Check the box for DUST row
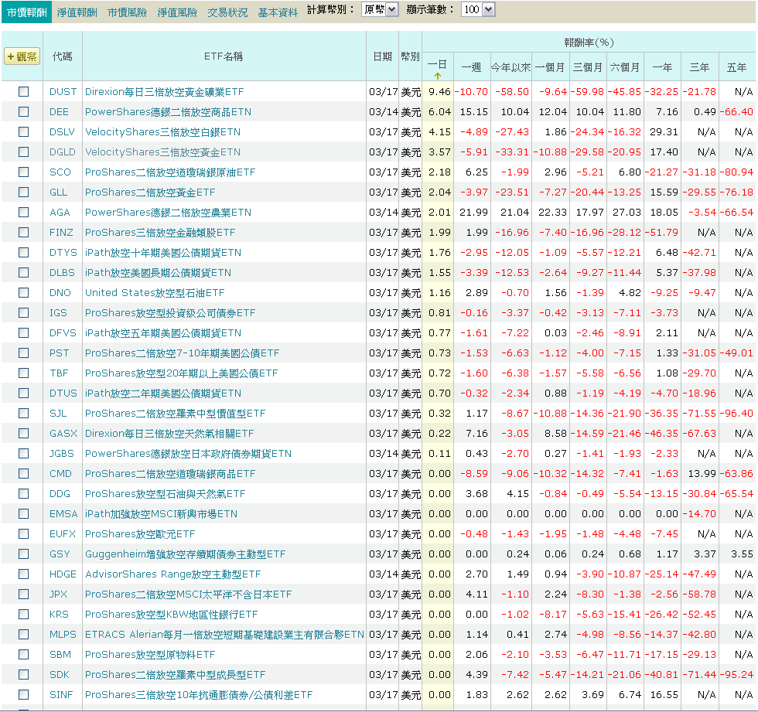This screenshot has height=712, width=758. coord(23,91)
